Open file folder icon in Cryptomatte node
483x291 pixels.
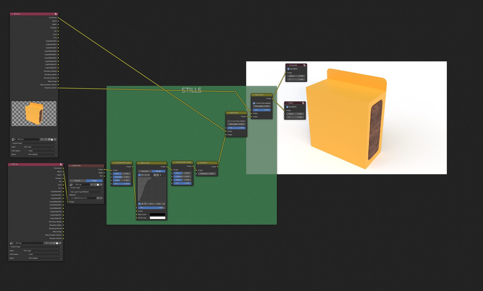[x=98, y=185]
